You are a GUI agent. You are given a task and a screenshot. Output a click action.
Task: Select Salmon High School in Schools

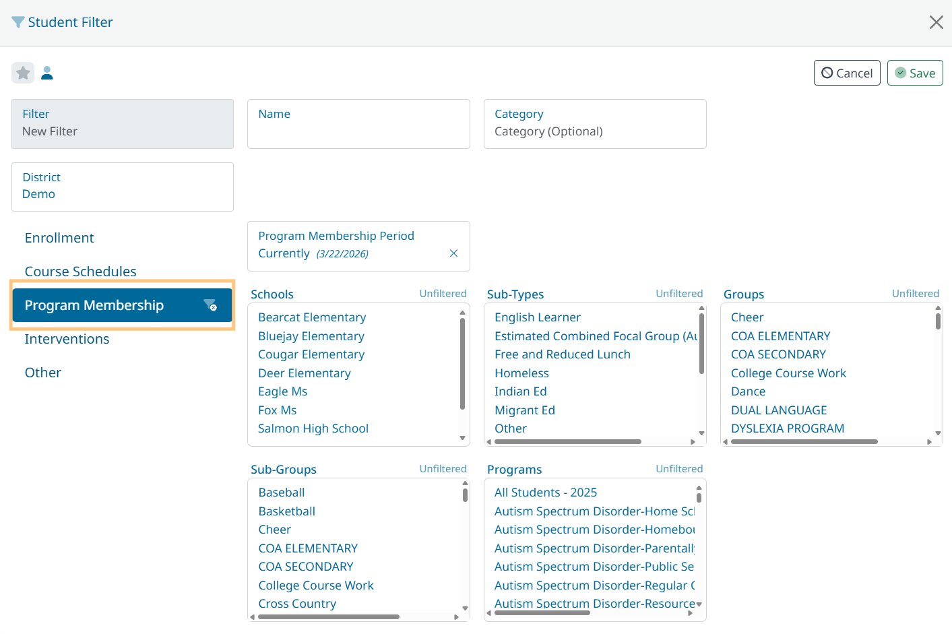coord(313,429)
